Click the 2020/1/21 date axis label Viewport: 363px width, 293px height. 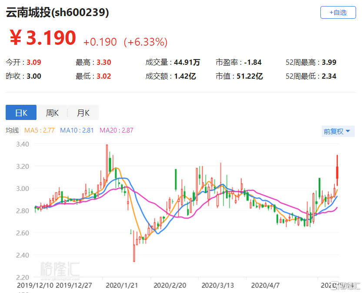[x=122, y=285]
